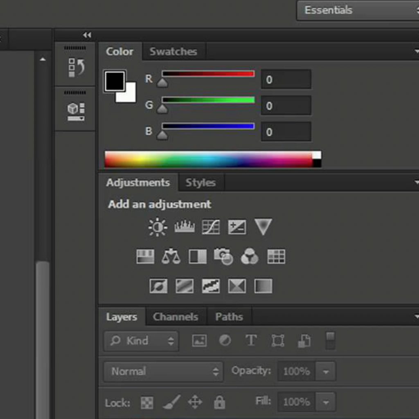The image size is (419, 419).
Task: Collapse panels with double-arrow button
Action: click(x=87, y=35)
